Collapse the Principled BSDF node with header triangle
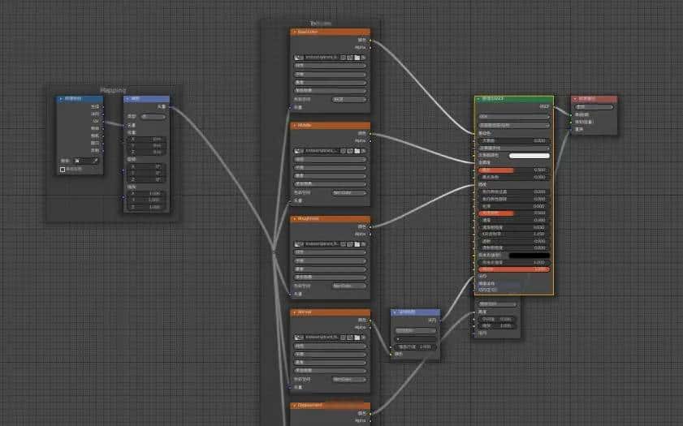 coord(479,99)
